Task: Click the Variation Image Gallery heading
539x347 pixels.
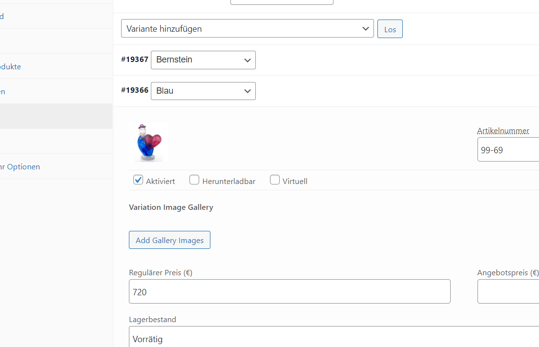Action: 171,207
